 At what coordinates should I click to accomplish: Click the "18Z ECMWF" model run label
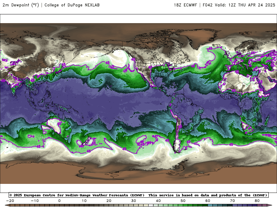coord(185,5)
